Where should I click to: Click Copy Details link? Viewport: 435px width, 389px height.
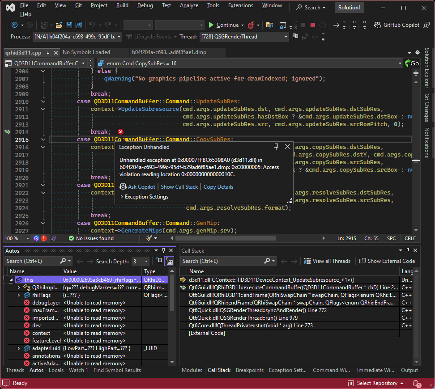[x=218, y=187]
